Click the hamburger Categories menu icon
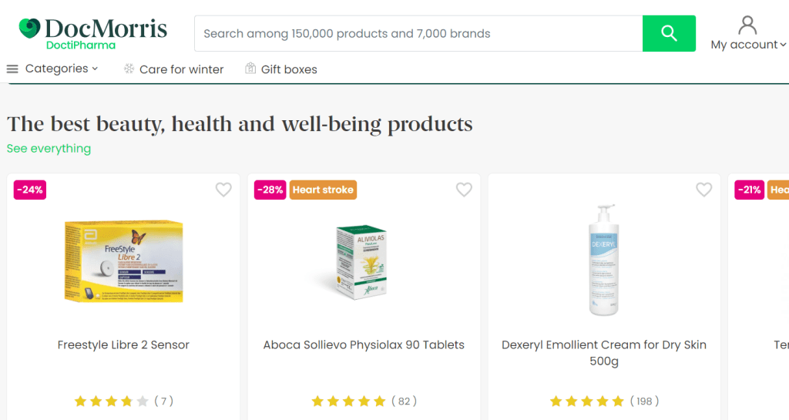Viewport: 789px width, 420px height. [x=12, y=69]
